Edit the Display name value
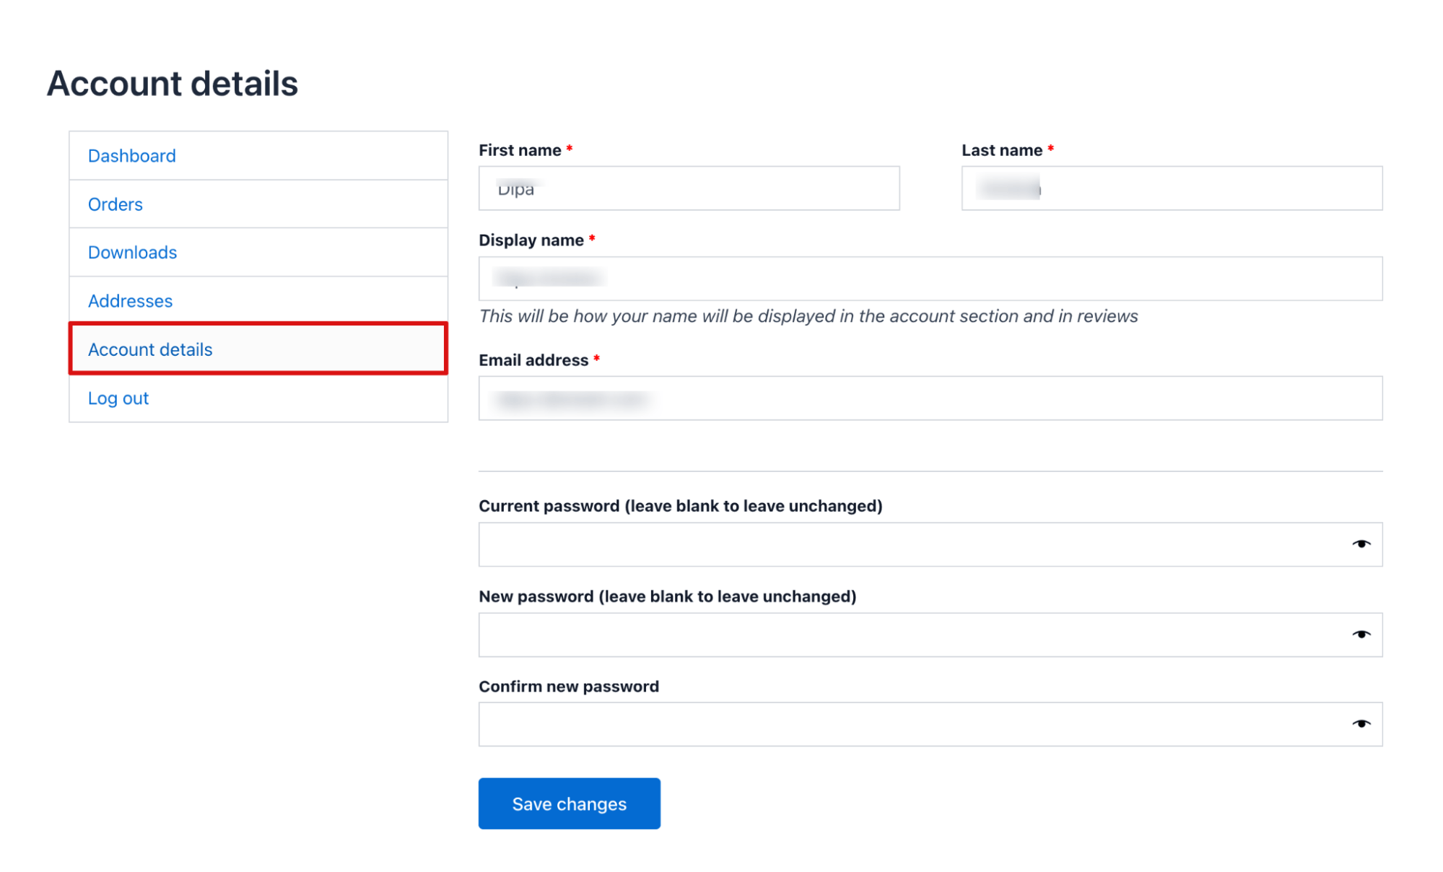This screenshot has height=872, width=1443. [x=929, y=279]
